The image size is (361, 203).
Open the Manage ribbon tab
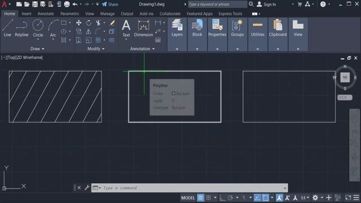coord(107,14)
